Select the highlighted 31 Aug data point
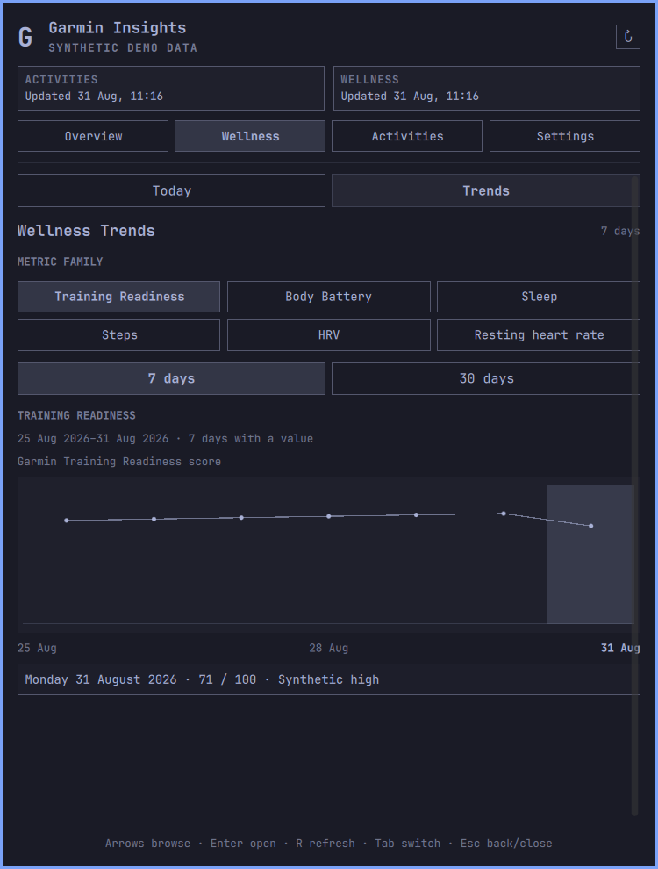658x869 pixels. pyautogui.click(x=591, y=526)
